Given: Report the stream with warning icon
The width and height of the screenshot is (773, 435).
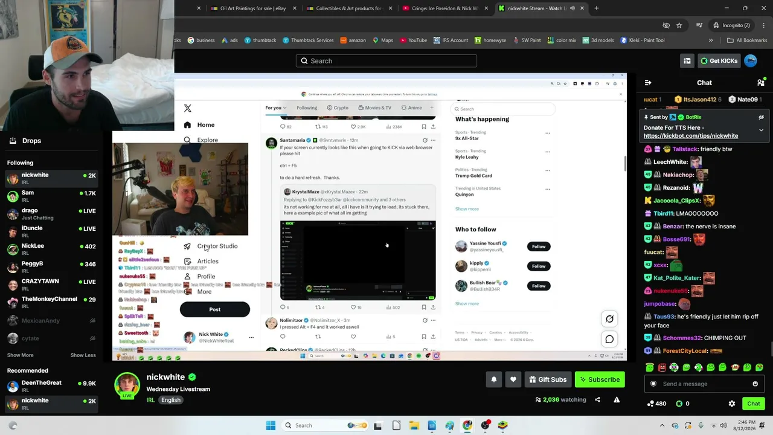Looking at the screenshot, I should point(617,399).
